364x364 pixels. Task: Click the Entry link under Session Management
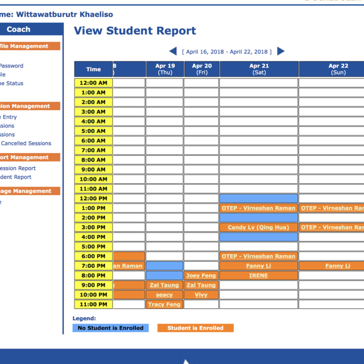click(x=9, y=117)
